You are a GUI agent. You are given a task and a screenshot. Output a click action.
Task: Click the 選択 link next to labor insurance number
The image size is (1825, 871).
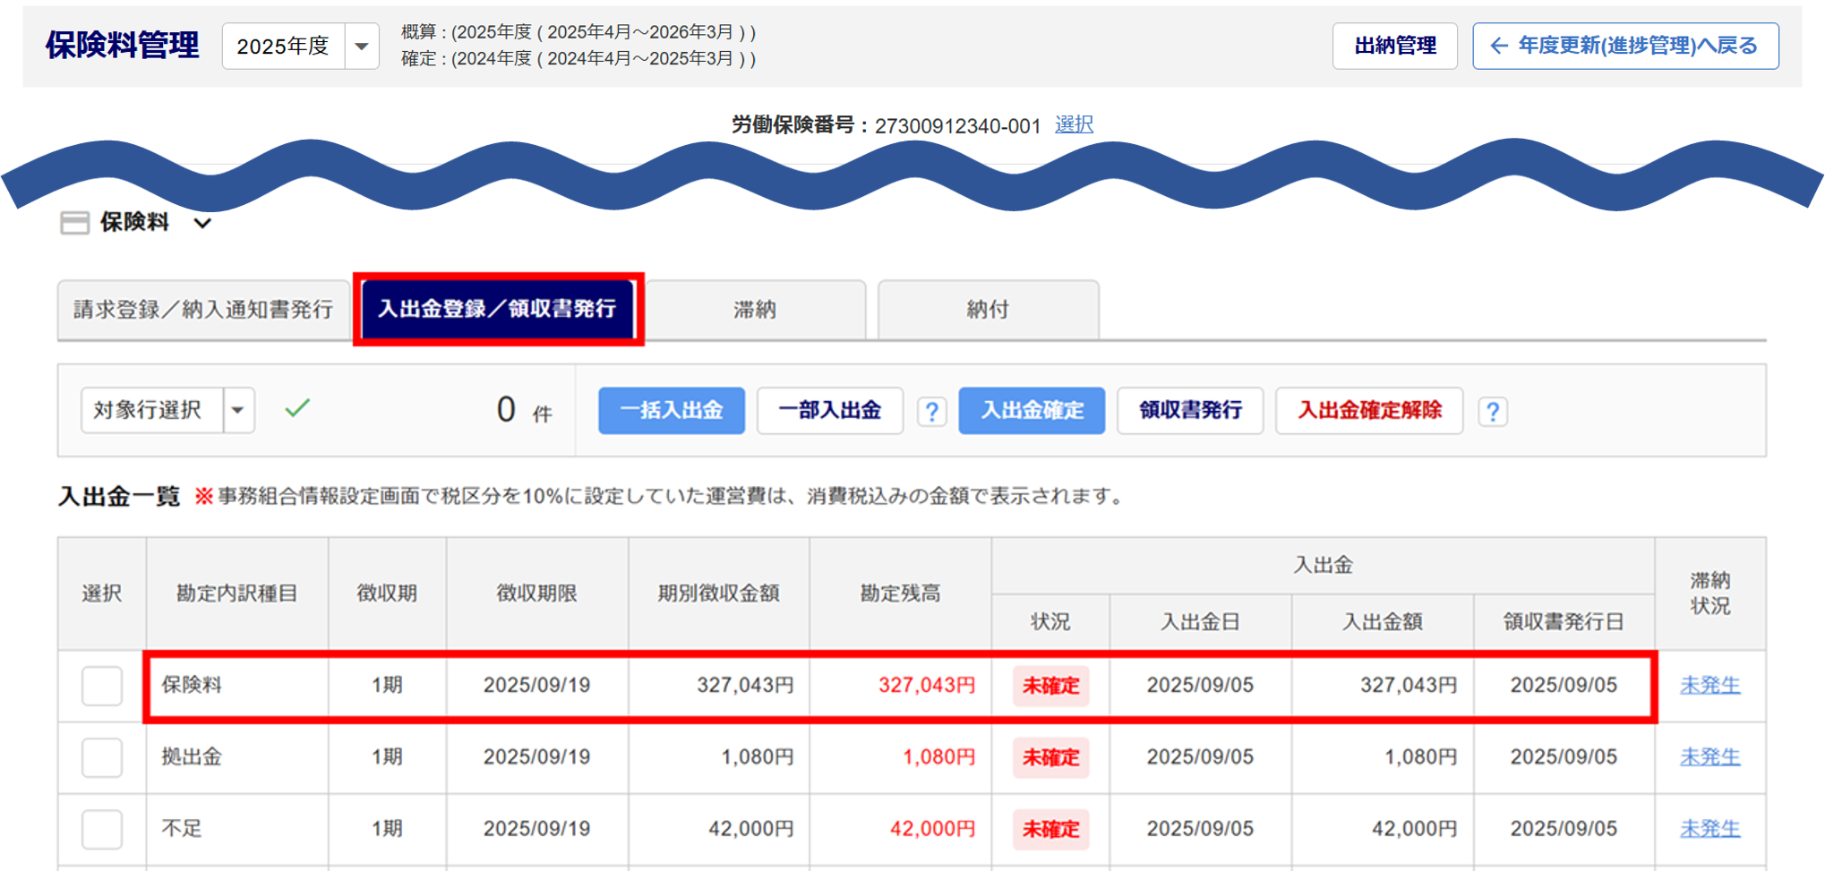(x=1074, y=124)
